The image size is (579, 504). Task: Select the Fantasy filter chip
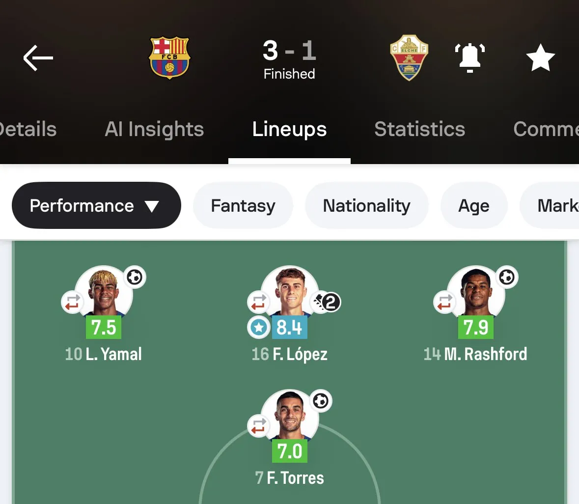[x=243, y=206]
